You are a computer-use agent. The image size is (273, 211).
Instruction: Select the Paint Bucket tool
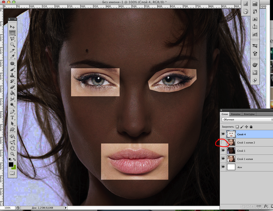[12, 93]
